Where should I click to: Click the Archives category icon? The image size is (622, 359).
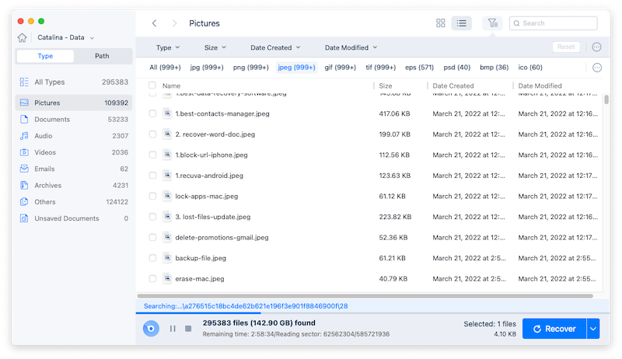tap(24, 186)
